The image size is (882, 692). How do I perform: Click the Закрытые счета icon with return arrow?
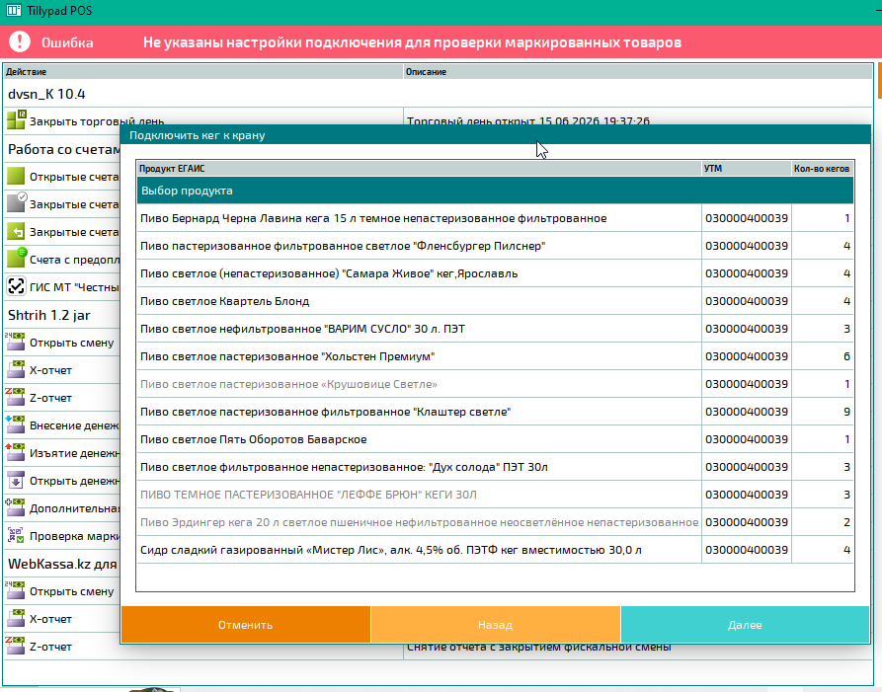[16, 231]
